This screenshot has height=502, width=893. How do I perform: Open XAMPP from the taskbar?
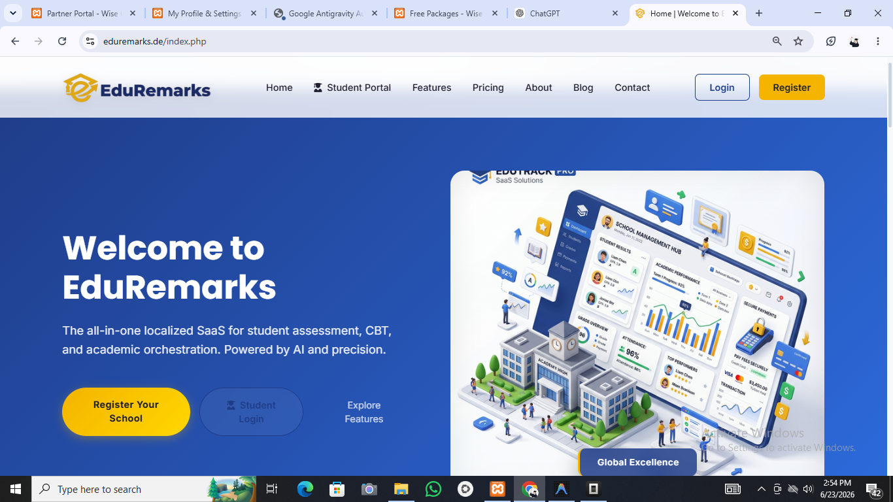tap(497, 489)
